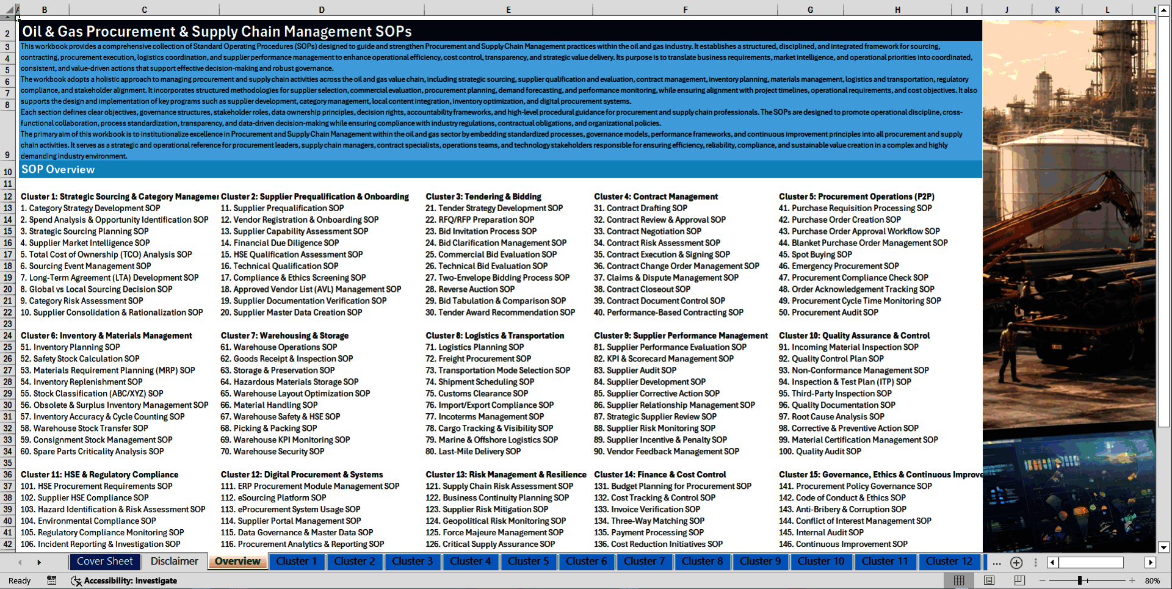
Task: Click the New Sheet plus button
Action: pyautogui.click(x=1016, y=563)
